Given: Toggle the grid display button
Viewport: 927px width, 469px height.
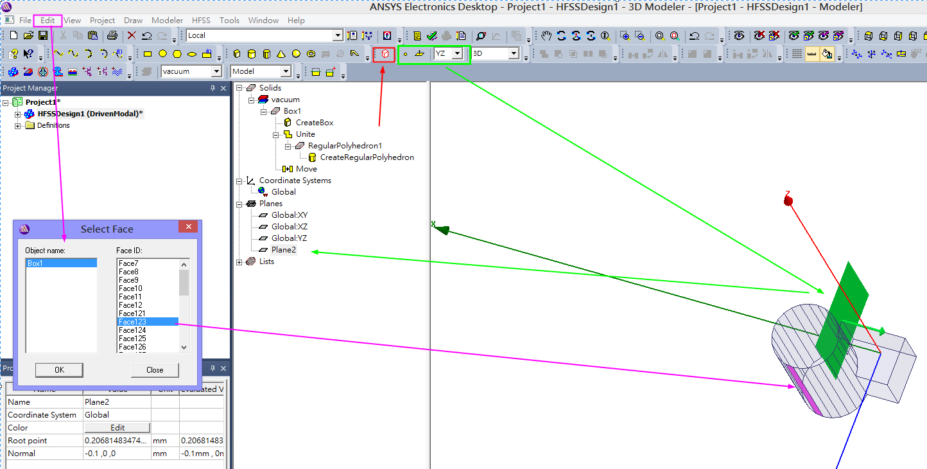Looking at the screenshot, I should 797,55.
